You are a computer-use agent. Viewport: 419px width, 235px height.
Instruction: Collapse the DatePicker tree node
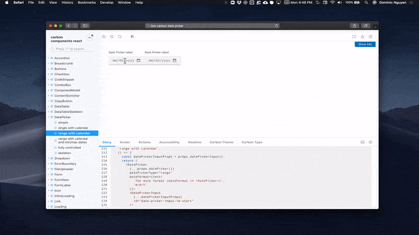(x=49, y=117)
